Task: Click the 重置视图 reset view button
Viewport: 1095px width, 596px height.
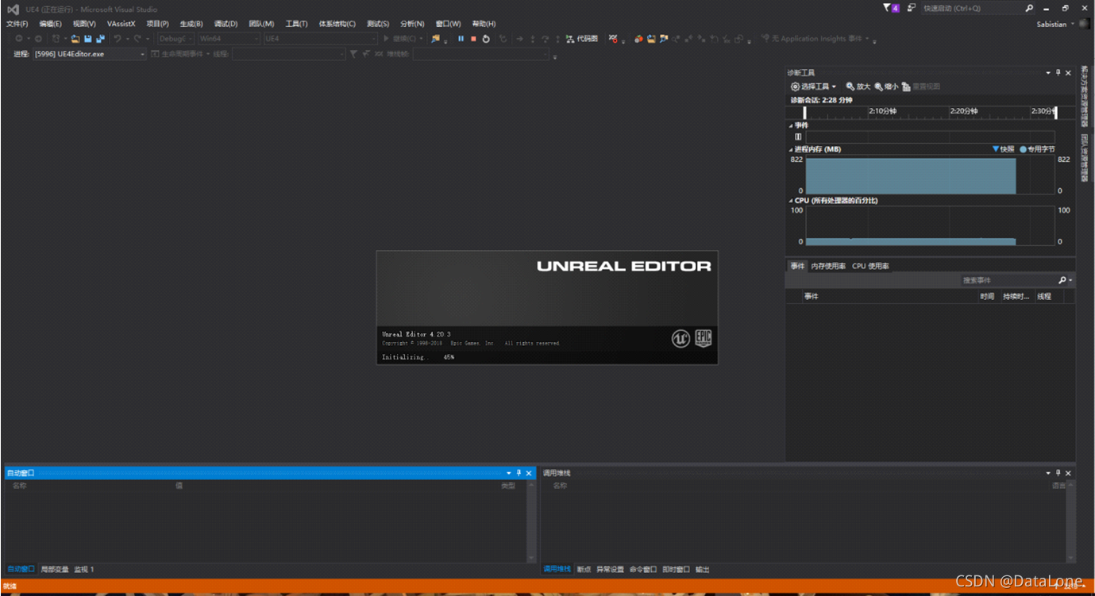Action: click(921, 87)
